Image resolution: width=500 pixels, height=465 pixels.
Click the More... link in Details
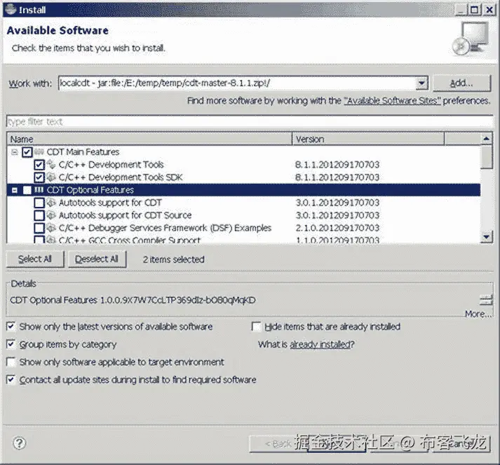[478, 314]
